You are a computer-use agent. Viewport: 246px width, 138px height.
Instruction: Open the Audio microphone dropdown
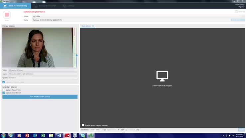click(x=43, y=74)
